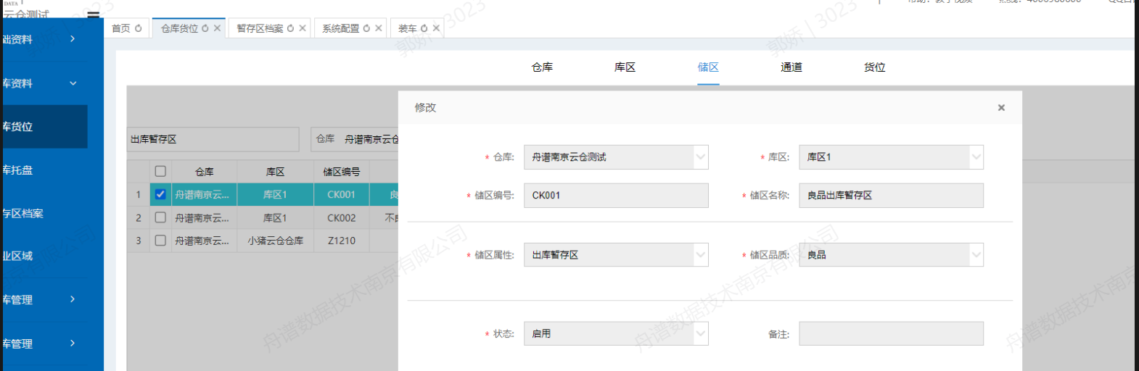Check the row 3 Z1210 checkbox
1139x371 pixels.
pyautogui.click(x=160, y=241)
